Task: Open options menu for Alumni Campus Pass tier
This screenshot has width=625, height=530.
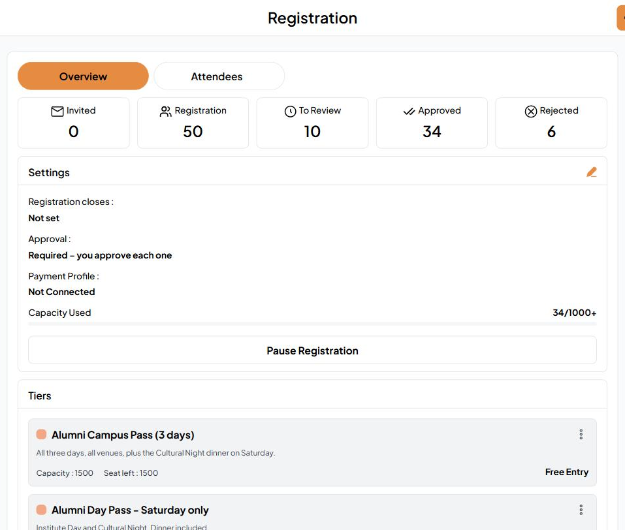Action: tap(581, 434)
